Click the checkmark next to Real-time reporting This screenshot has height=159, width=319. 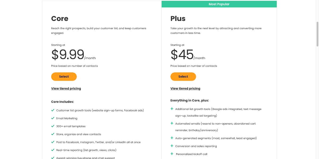coord(53,150)
